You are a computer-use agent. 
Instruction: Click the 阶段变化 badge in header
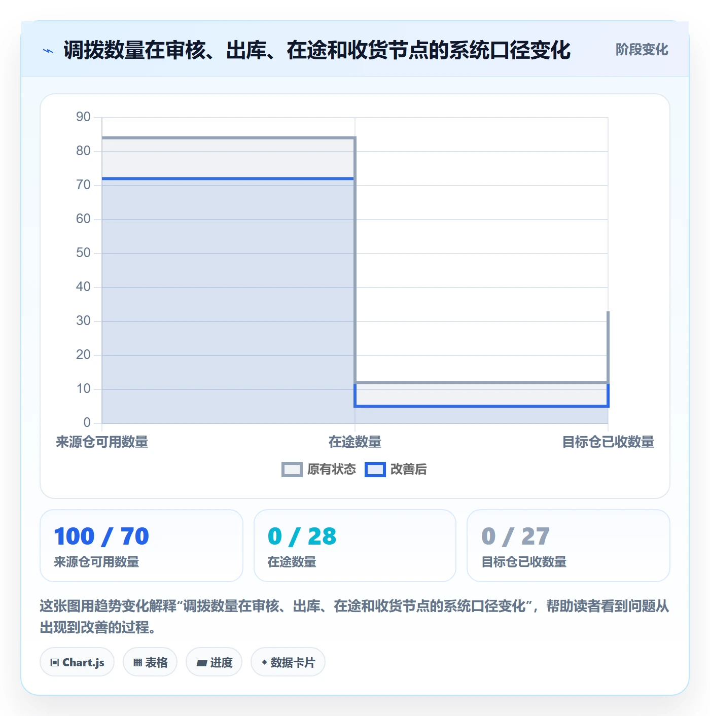(x=642, y=50)
